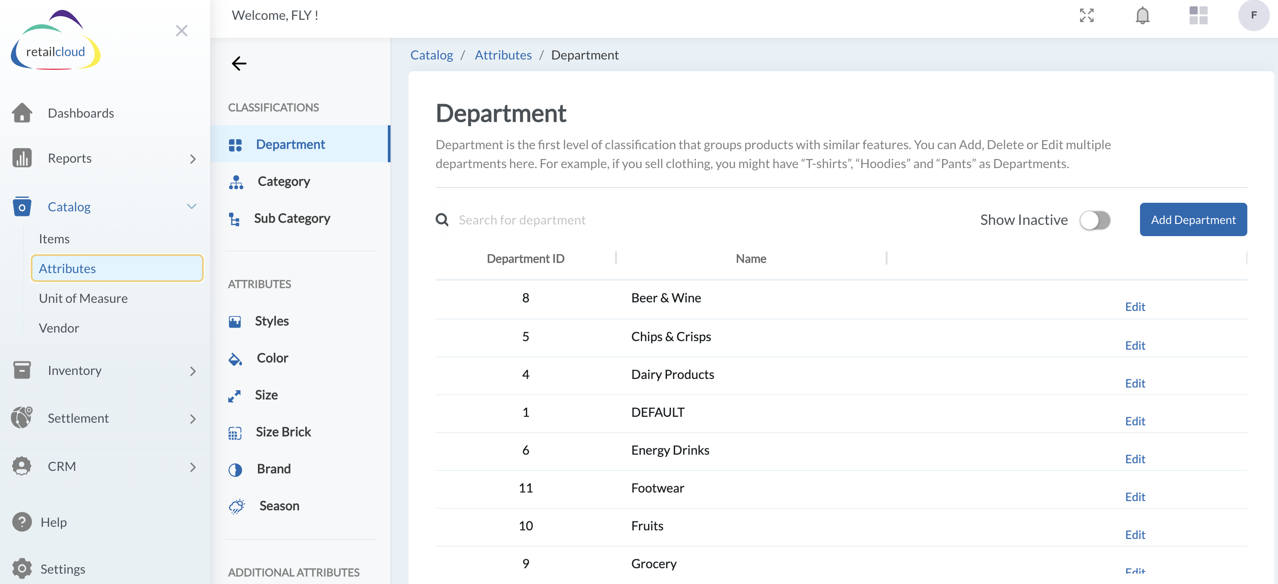Screen dimensions: 1278x584
Task: Click the Settings gear icon
Action: [x=22, y=569]
